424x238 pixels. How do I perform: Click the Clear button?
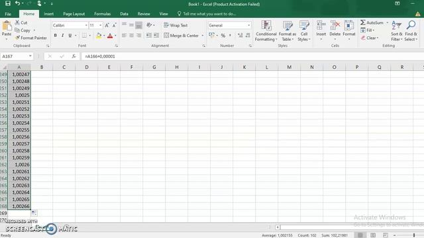pos(370,38)
